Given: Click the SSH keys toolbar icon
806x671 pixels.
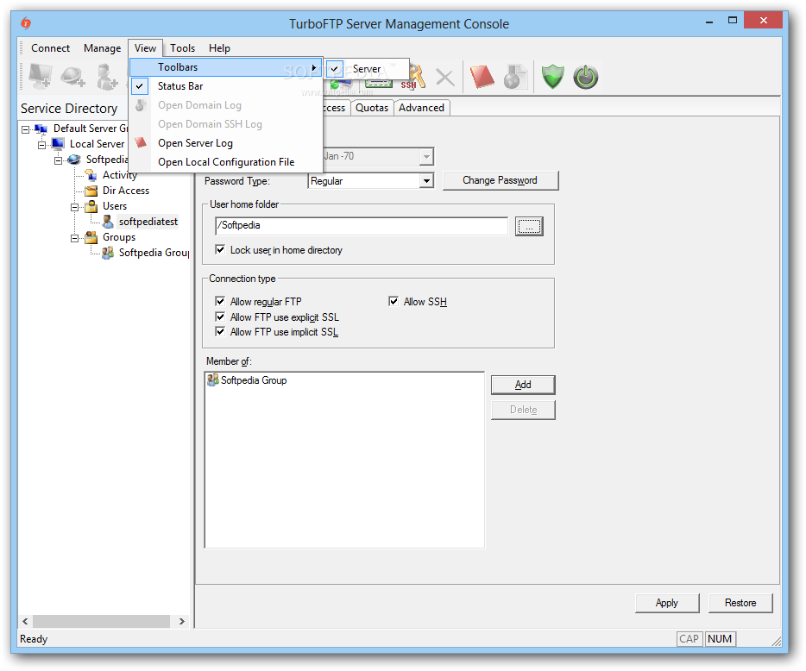Looking at the screenshot, I should click(414, 77).
